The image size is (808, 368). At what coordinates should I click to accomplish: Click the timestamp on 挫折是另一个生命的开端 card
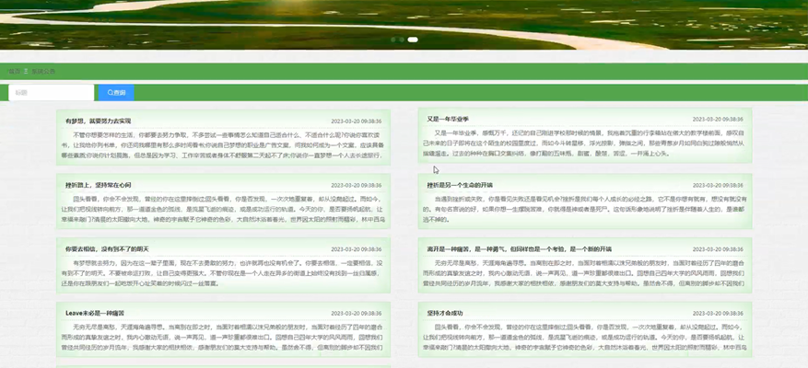[x=718, y=185]
